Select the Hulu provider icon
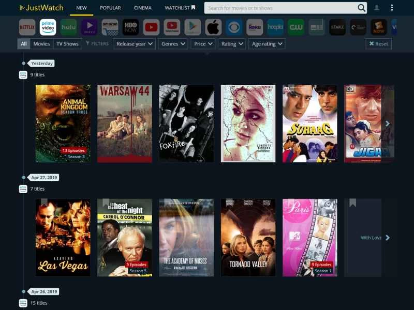 click(x=68, y=27)
